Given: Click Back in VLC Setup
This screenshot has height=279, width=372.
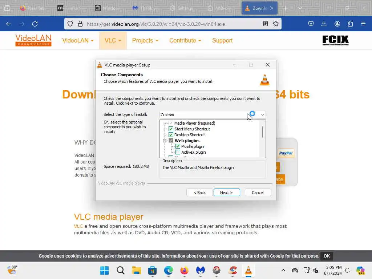Looking at the screenshot, I should [199, 193].
